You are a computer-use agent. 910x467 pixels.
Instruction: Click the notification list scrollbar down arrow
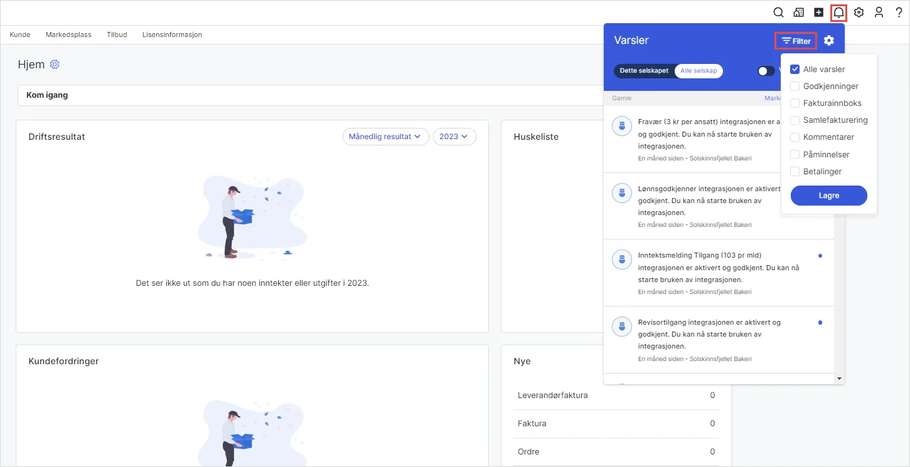(x=839, y=379)
